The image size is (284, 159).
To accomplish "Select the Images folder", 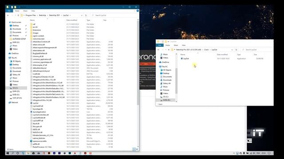I will (x=35, y=33).
